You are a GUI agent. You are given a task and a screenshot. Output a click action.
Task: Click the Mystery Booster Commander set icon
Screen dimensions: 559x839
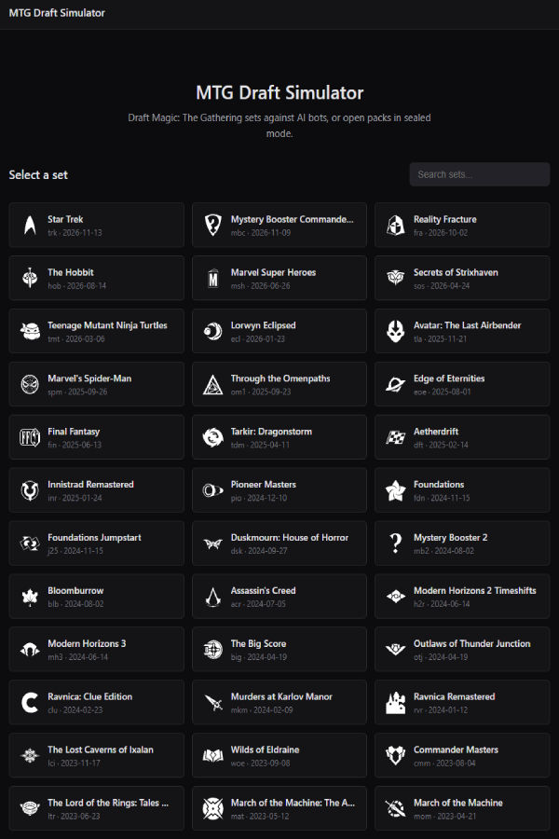click(x=213, y=226)
